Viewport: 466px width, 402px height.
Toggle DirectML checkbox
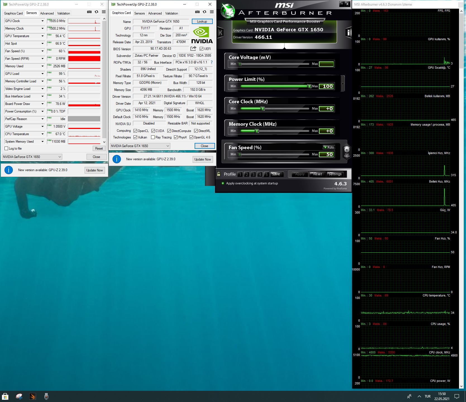[196, 131]
